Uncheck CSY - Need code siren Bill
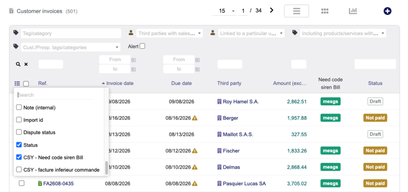 19,157
